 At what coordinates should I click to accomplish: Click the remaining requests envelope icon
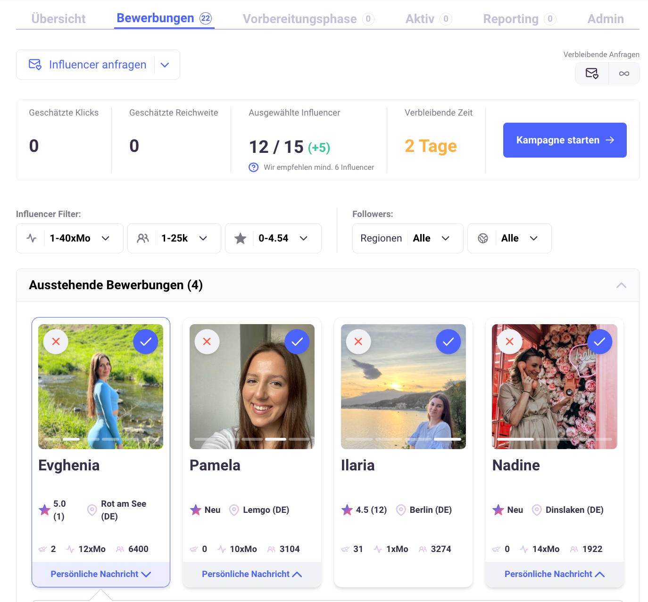[x=592, y=74]
